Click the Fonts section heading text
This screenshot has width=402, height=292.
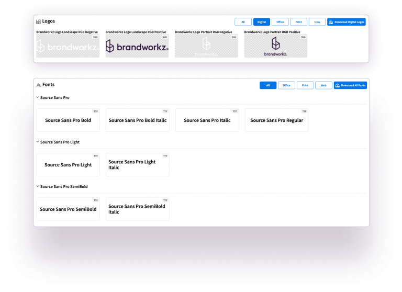(49, 85)
